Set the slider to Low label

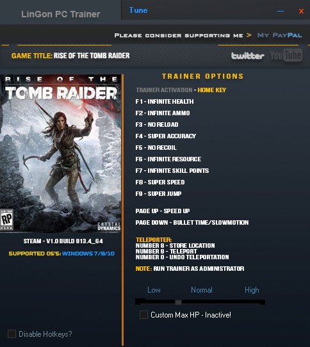pos(154,290)
